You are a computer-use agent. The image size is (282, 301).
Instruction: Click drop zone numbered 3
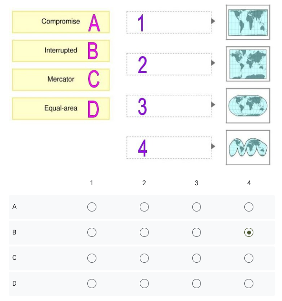coord(169,106)
